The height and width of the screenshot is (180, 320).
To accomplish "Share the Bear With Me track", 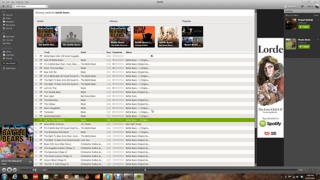I will tap(40, 72).
